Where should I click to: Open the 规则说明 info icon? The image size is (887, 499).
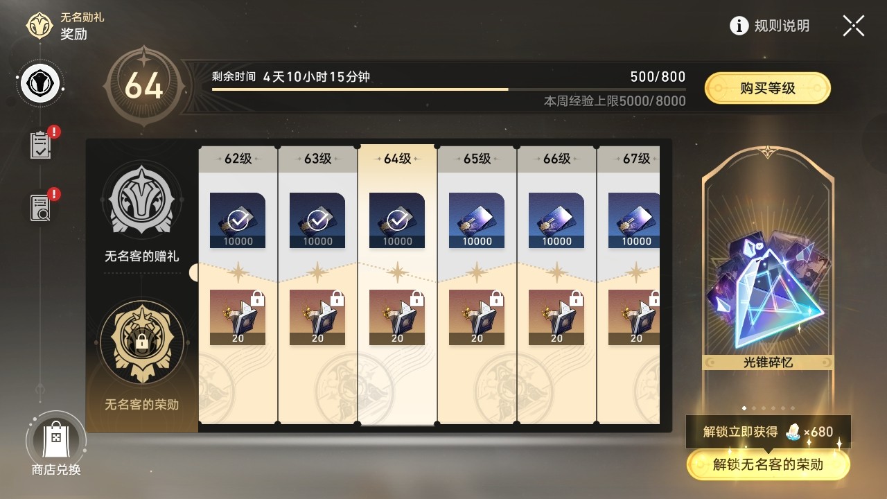(739, 26)
